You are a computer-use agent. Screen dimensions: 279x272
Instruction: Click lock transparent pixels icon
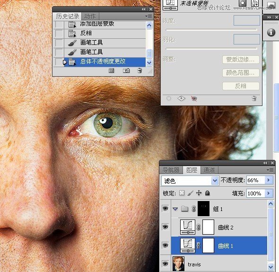point(182,193)
